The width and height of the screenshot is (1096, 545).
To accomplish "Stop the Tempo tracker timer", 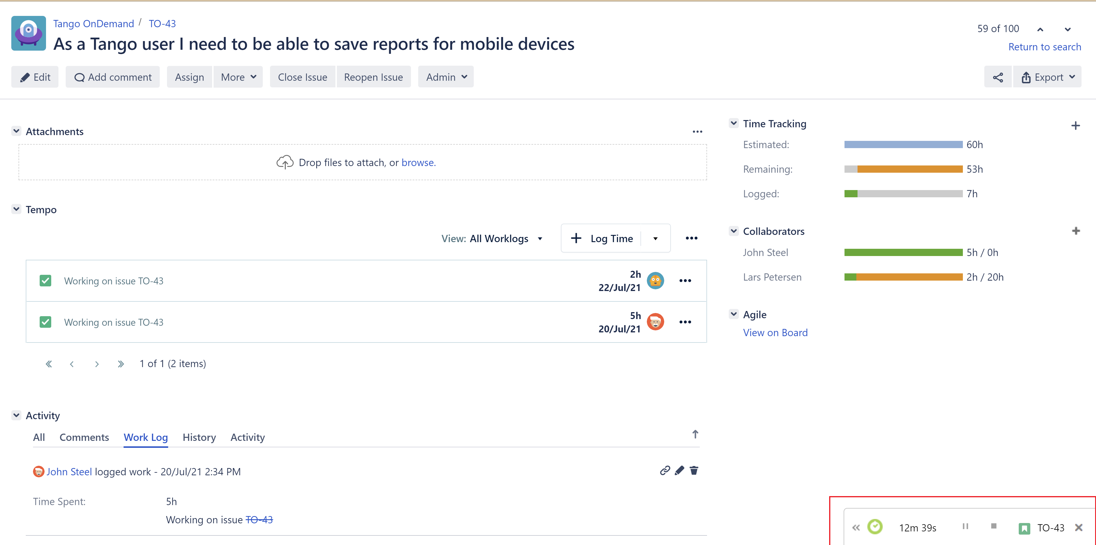I will pyautogui.click(x=994, y=526).
